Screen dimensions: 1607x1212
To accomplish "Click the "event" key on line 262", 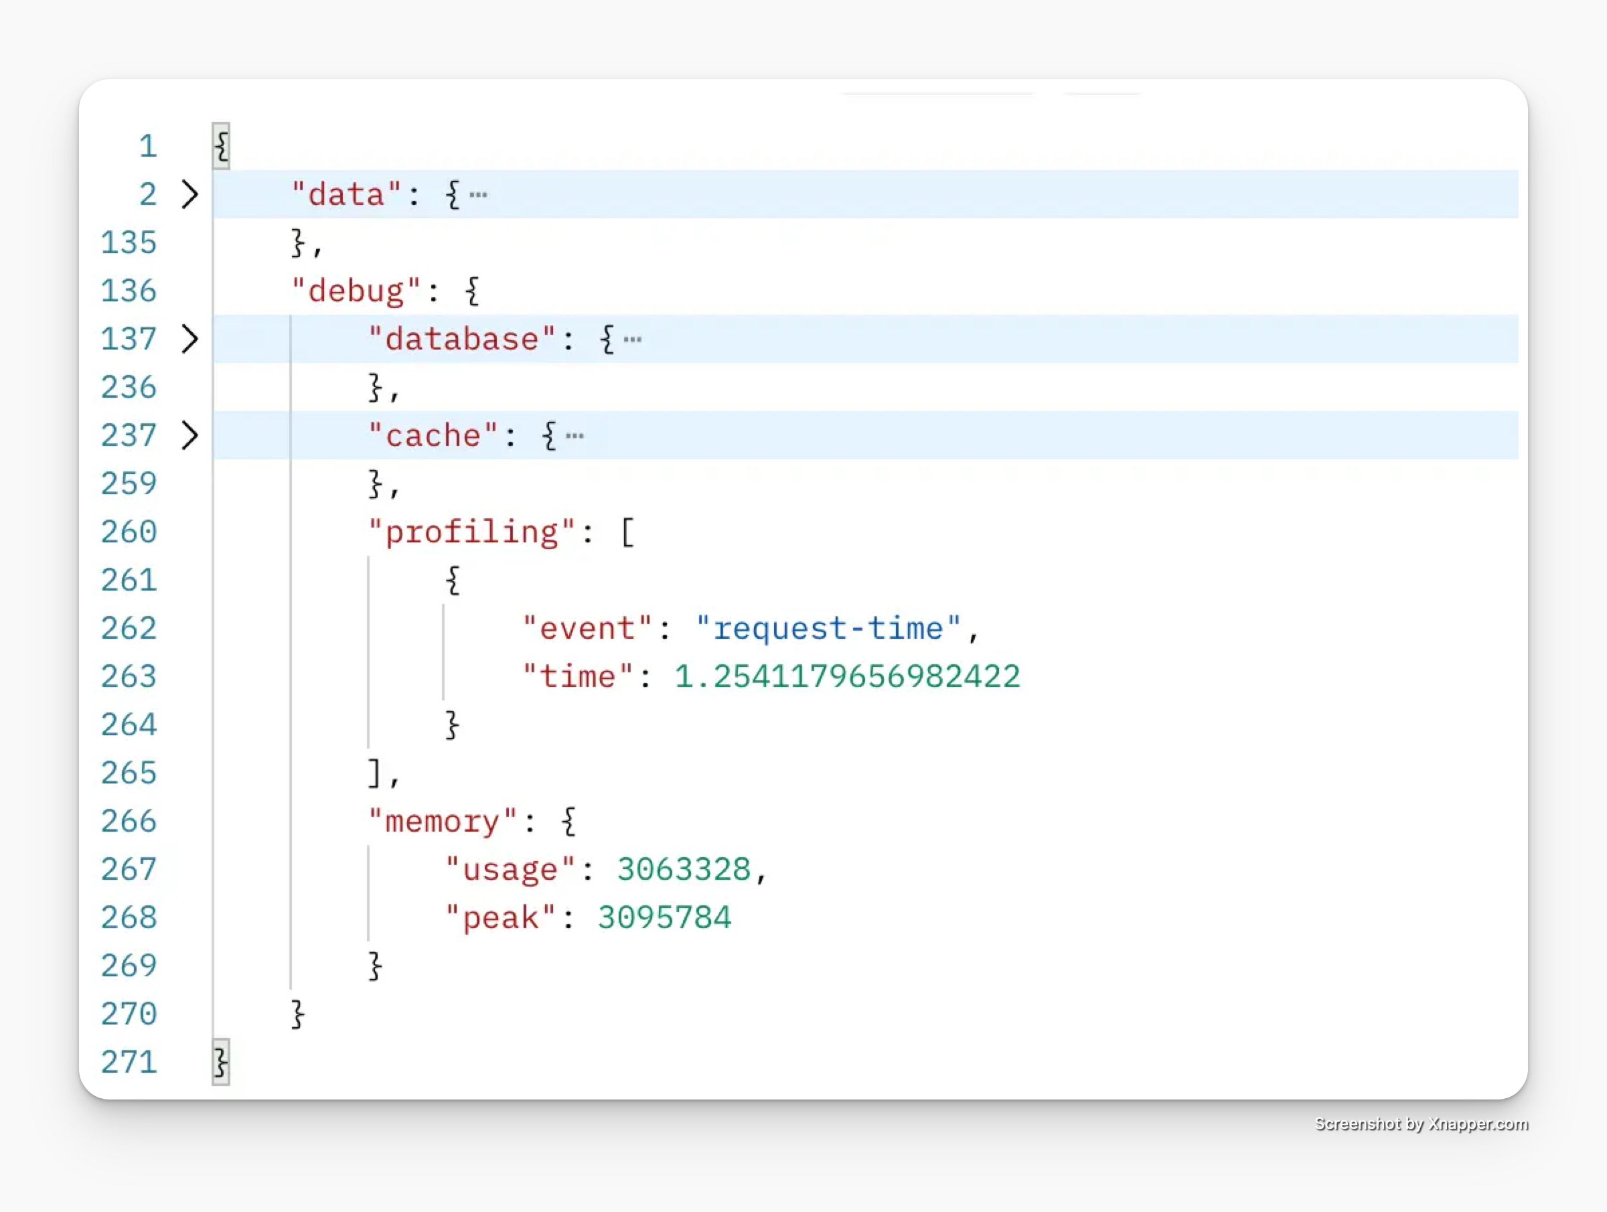I will tap(587, 628).
